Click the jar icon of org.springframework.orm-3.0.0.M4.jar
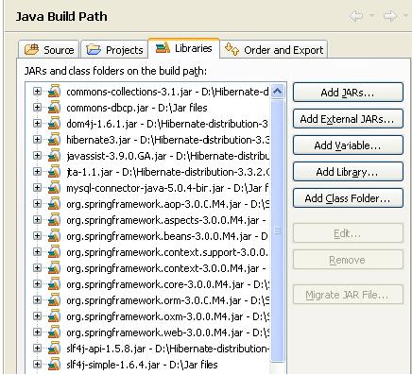The width and height of the screenshot is (412, 375). click(x=54, y=300)
